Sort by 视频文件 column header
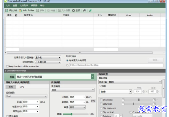The image size is (169, 117). 42,15
